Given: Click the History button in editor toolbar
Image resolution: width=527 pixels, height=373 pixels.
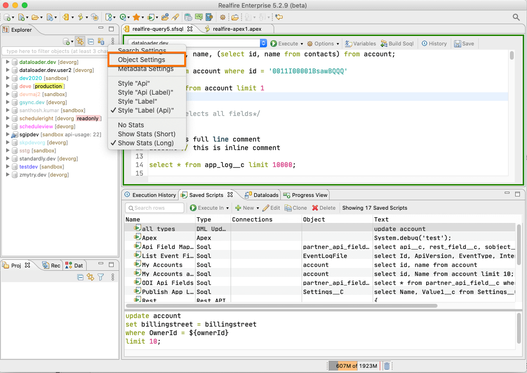Looking at the screenshot, I should coord(434,44).
